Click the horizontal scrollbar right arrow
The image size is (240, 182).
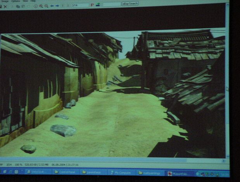[224, 161]
